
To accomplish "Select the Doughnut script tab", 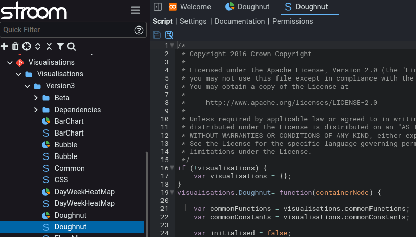I will (x=310, y=7).
